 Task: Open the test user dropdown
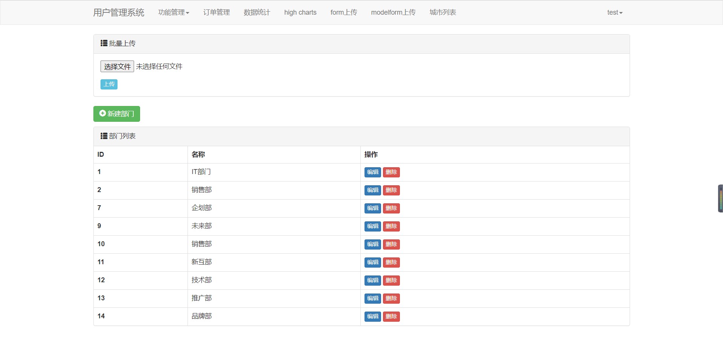pos(614,12)
